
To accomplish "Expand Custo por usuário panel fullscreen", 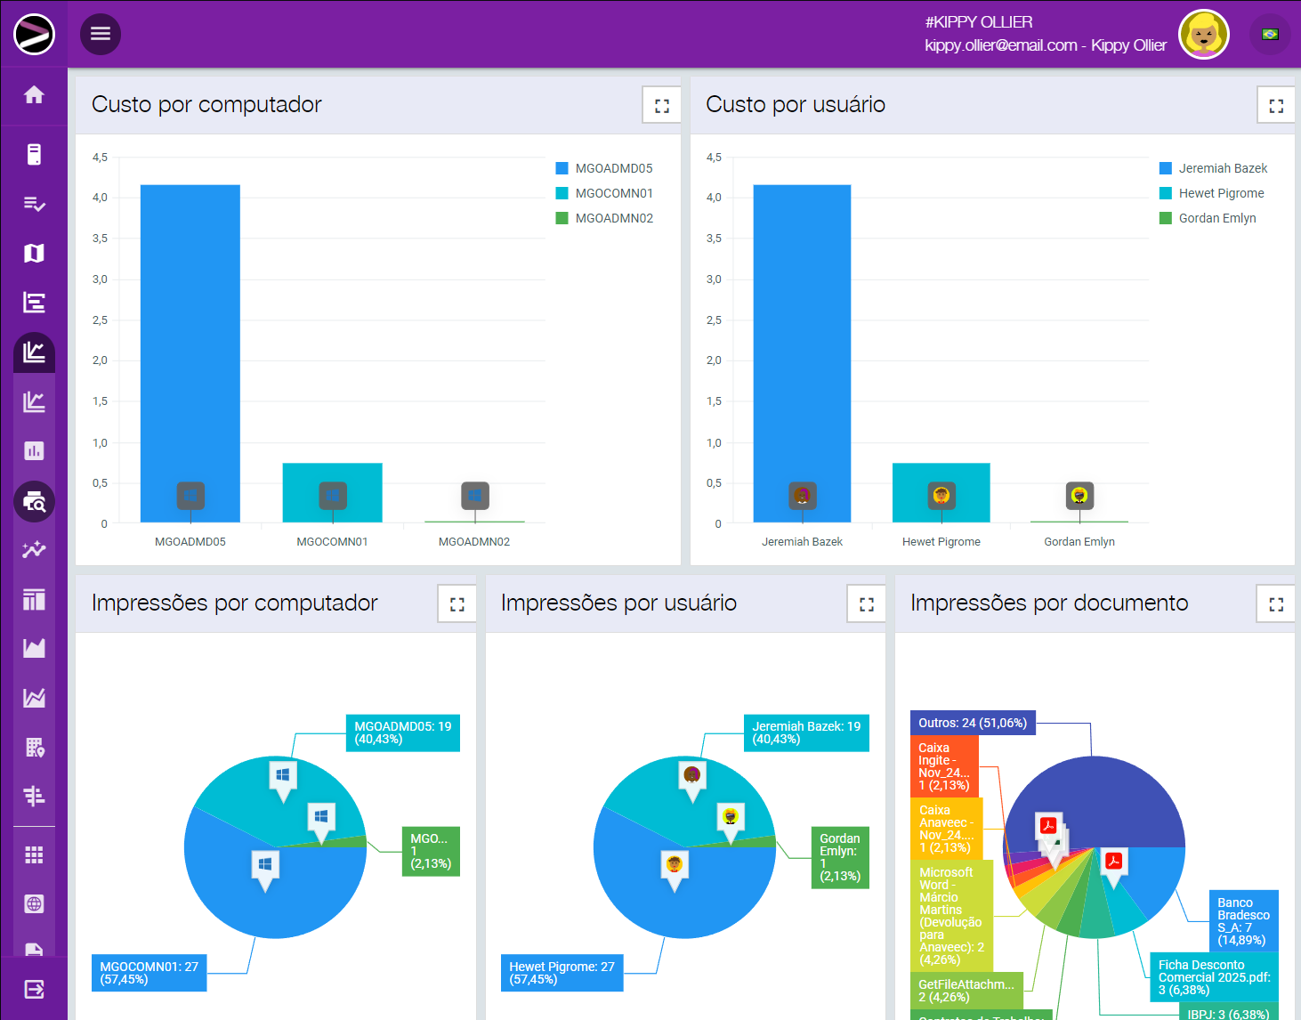I will (x=1275, y=106).
